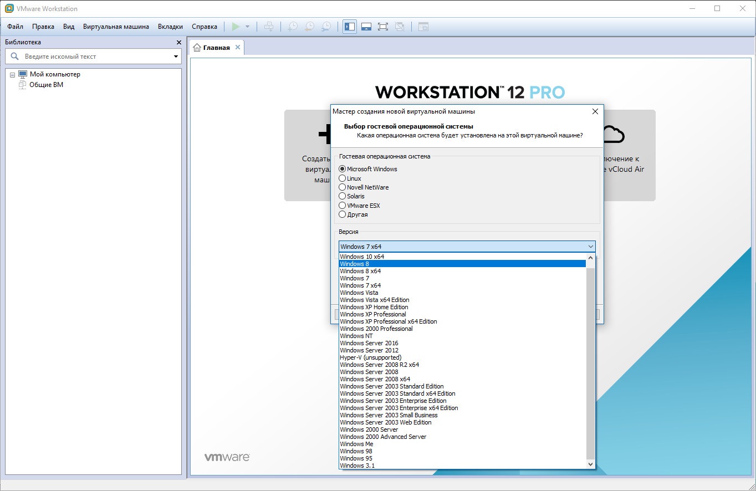The width and height of the screenshot is (756, 491).
Task: Click the version list scroll up arrow
Action: pyautogui.click(x=590, y=257)
